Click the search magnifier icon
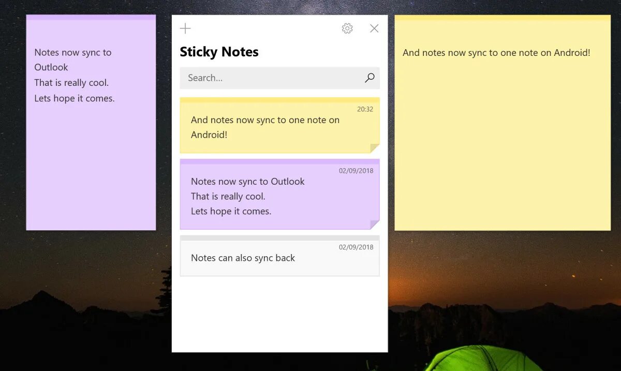Image resolution: width=621 pixels, height=371 pixels. pyautogui.click(x=369, y=78)
